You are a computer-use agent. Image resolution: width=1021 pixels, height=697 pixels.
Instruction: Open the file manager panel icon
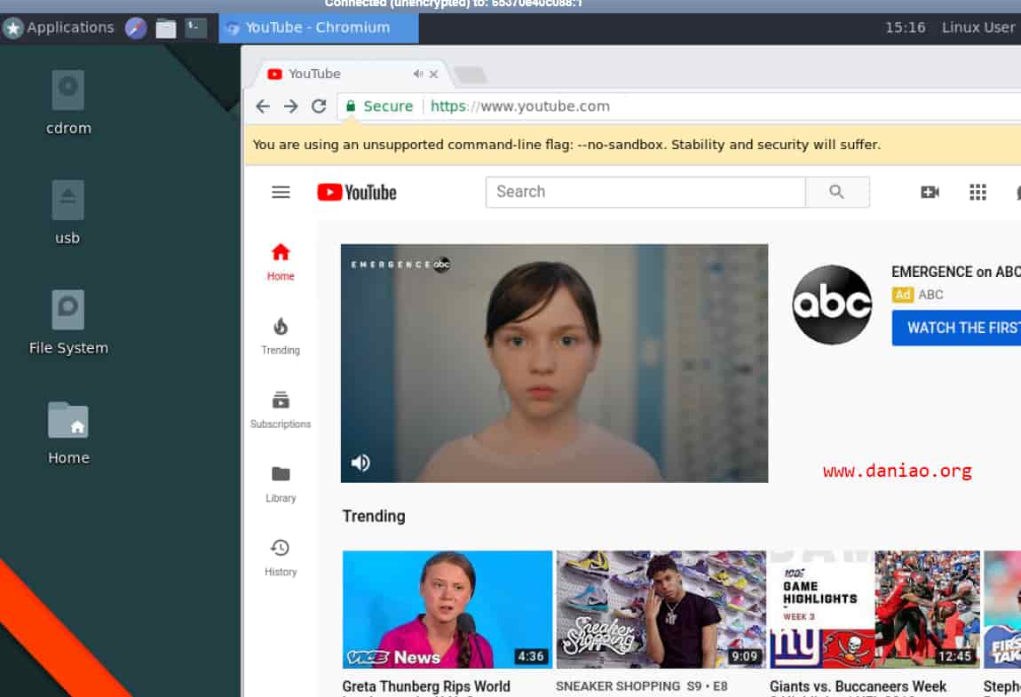point(165,28)
